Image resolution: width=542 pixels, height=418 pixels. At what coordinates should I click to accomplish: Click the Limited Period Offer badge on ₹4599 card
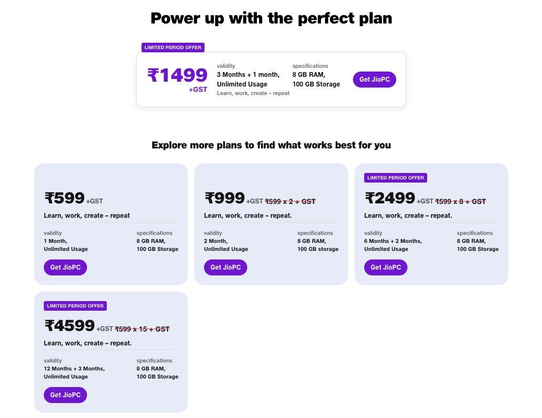(75, 306)
